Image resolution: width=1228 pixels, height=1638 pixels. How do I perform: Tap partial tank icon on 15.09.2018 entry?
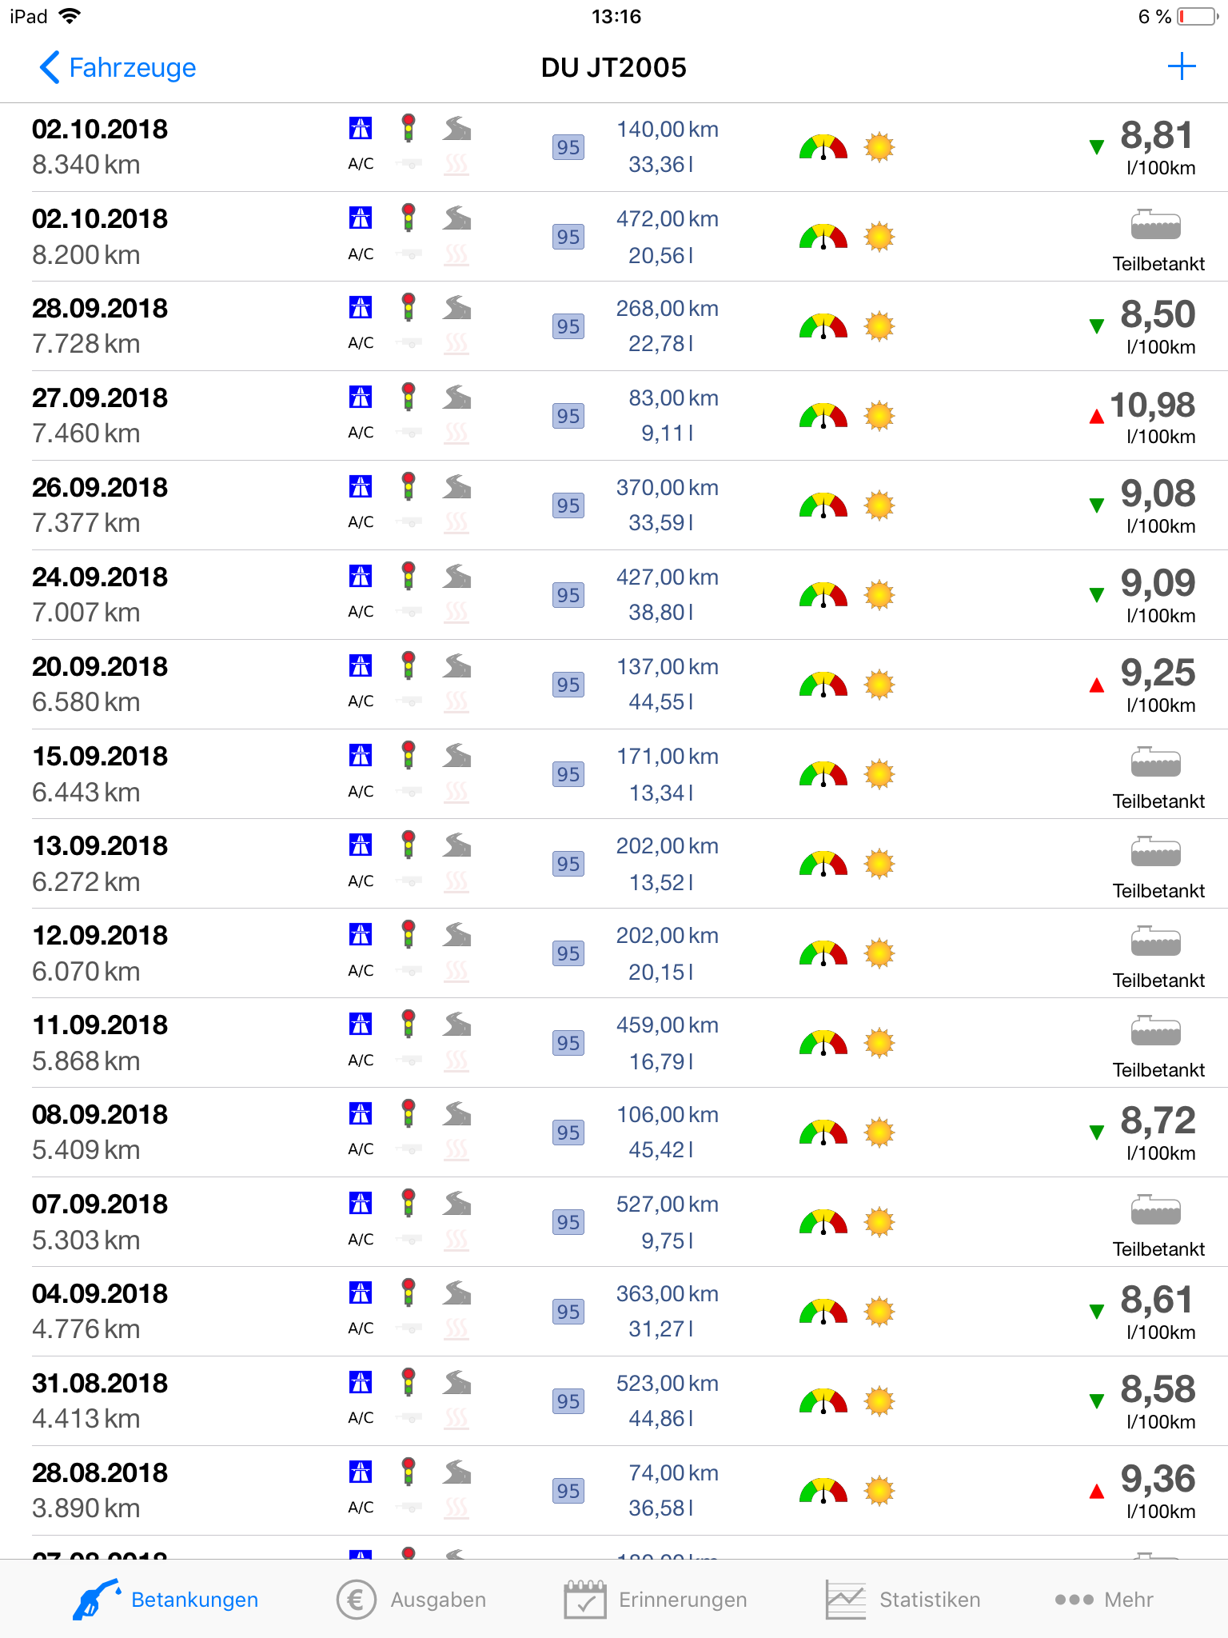(x=1156, y=763)
